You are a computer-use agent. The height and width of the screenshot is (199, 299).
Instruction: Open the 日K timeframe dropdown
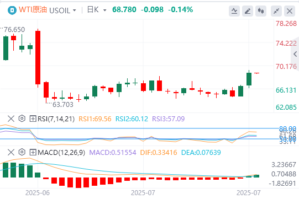(x=97, y=10)
